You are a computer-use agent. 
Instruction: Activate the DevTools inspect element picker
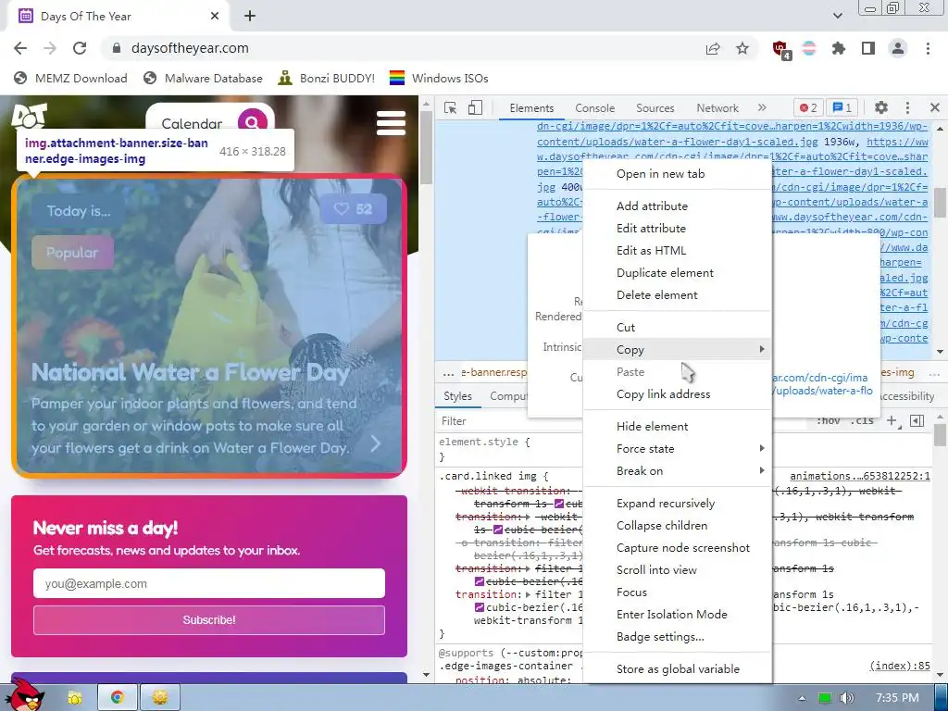(x=451, y=107)
